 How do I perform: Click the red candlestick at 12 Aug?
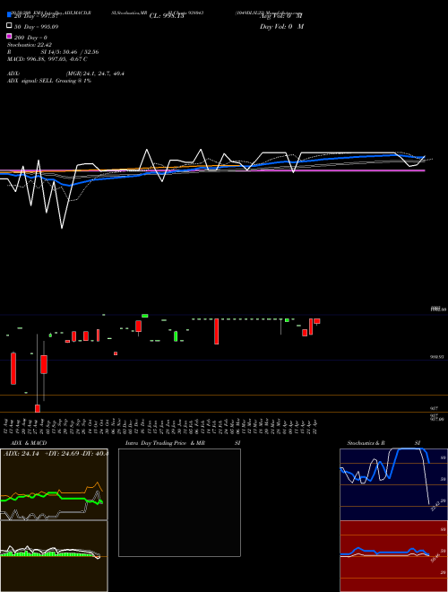[x=13, y=369]
